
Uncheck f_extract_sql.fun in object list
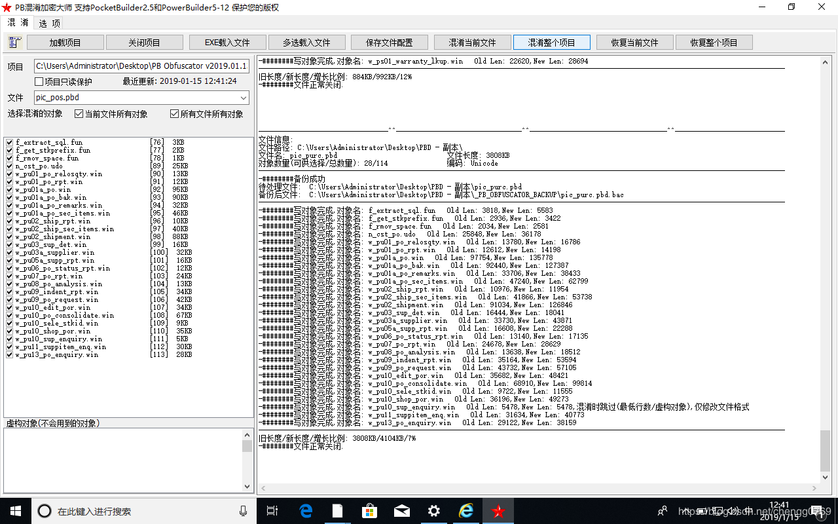pyautogui.click(x=9, y=142)
